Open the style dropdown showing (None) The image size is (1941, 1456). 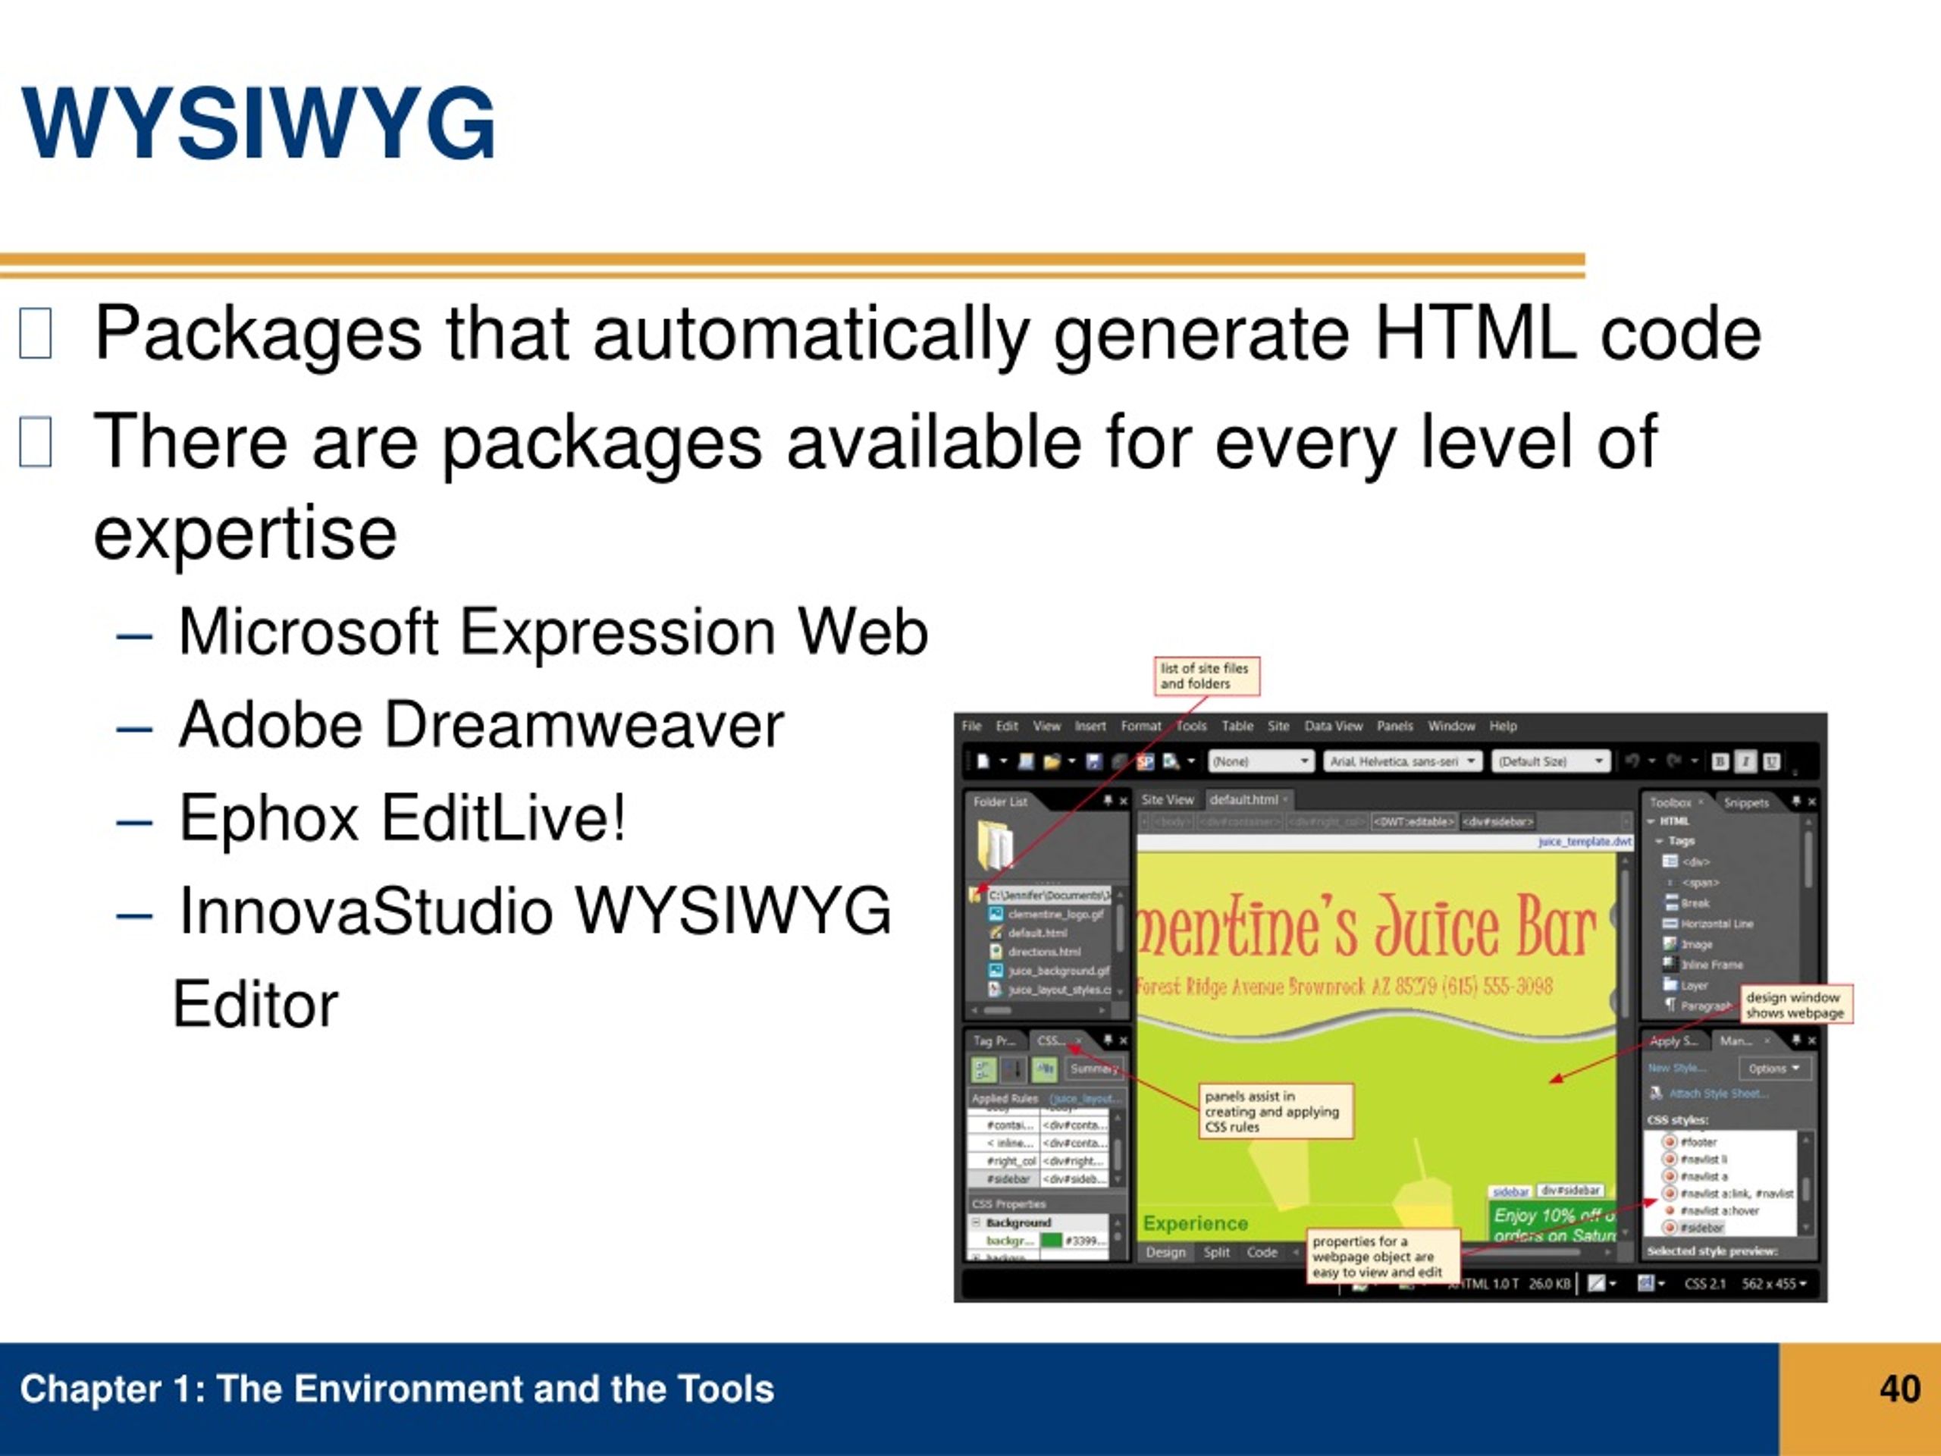pyautogui.click(x=1260, y=761)
